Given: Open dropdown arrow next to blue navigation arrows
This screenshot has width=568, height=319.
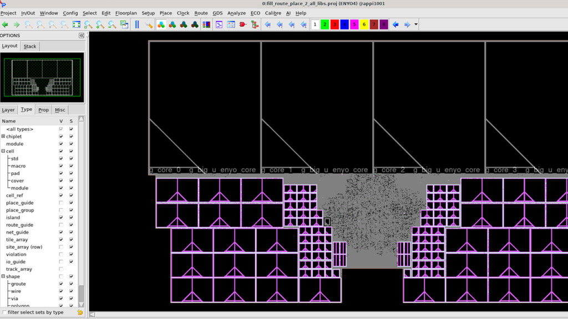Looking at the screenshot, I should 416,24.
